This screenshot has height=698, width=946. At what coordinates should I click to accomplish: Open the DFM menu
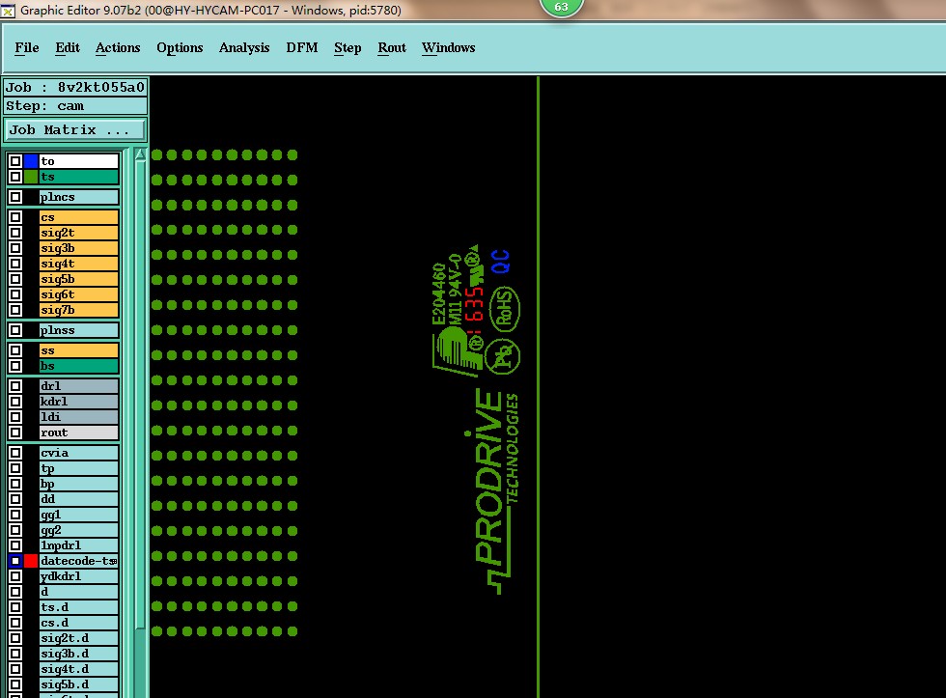tap(301, 47)
